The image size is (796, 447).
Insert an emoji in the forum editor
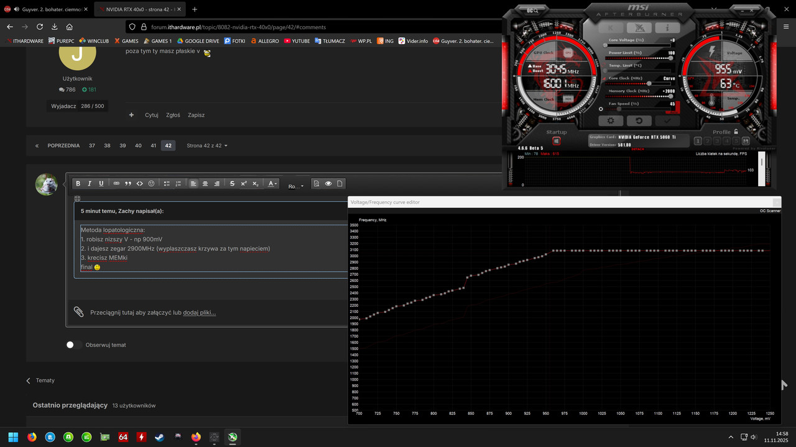point(151,184)
